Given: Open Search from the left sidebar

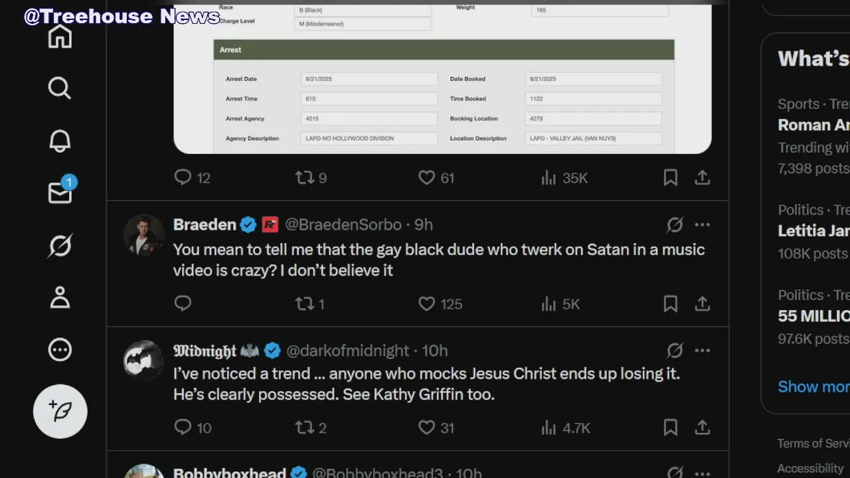Looking at the screenshot, I should 60,88.
